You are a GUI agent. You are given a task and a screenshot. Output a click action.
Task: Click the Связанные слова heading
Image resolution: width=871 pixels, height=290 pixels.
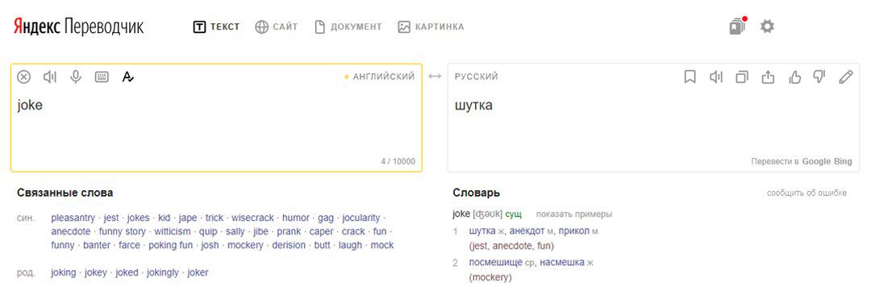pyautogui.click(x=65, y=193)
